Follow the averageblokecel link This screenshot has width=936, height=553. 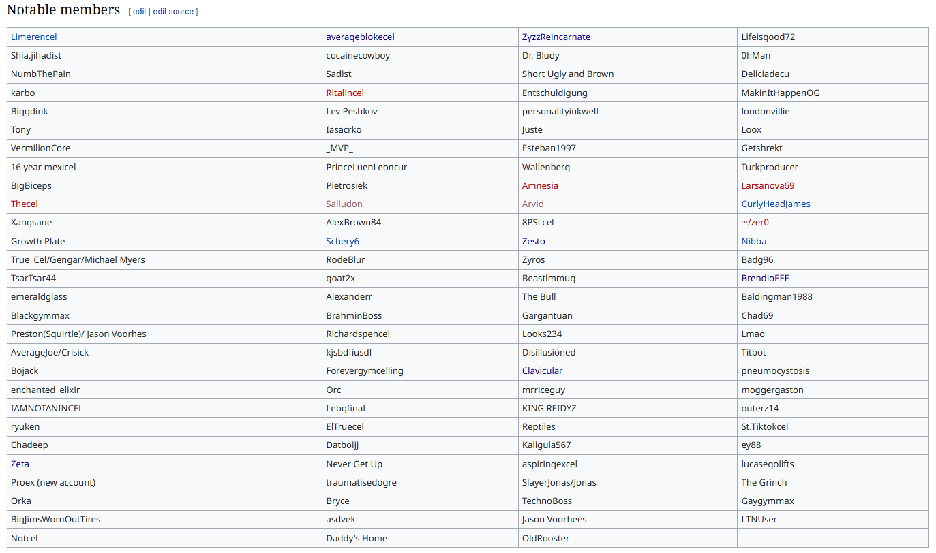click(x=360, y=37)
